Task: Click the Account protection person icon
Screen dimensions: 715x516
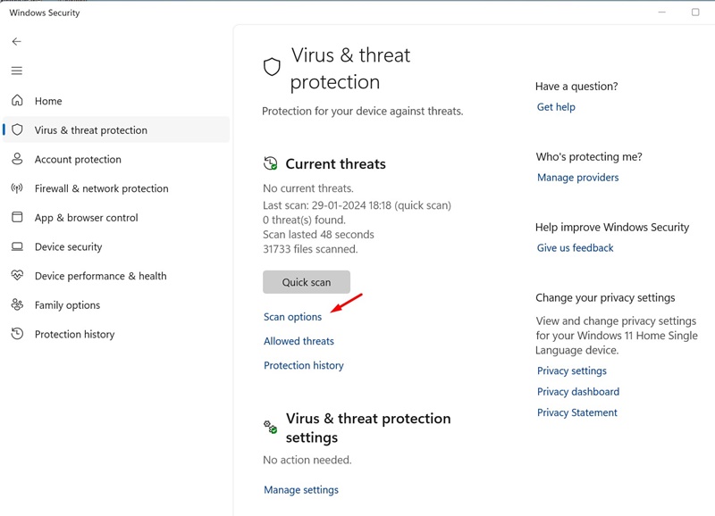Action: pos(17,159)
